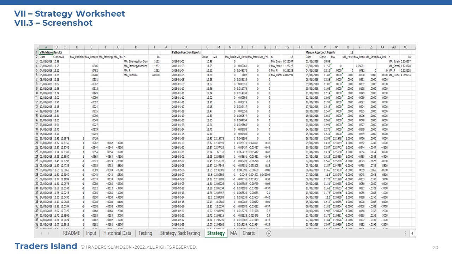The height and width of the screenshot is (254, 452).
Task: Switch to the Testing sheet tab
Action: (145, 233)
